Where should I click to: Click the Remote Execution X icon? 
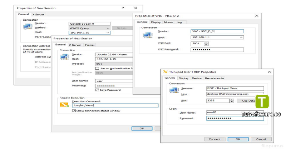pyautogui.click(x=64, y=105)
